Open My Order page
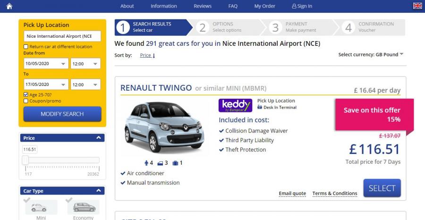 tap(265, 6)
